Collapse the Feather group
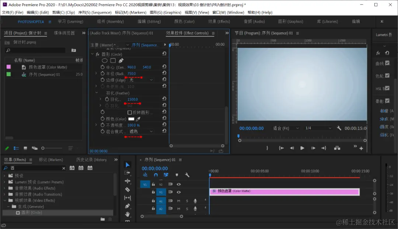Viewport: 398px width, 229px height. click(x=97, y=93)
